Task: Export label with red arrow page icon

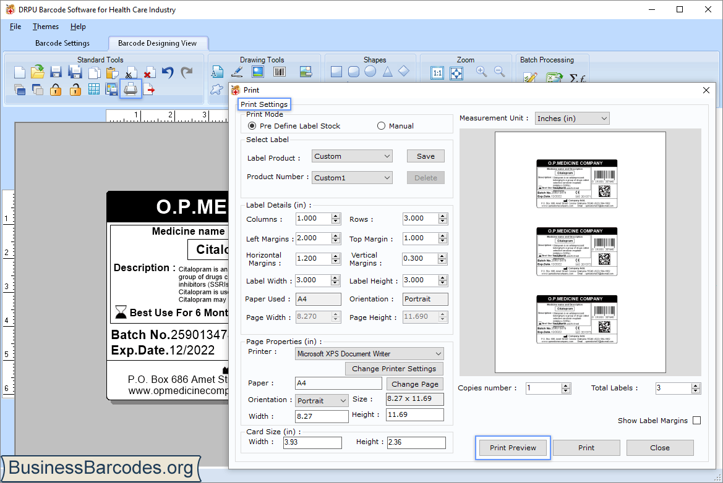Action: coord(149,90)
